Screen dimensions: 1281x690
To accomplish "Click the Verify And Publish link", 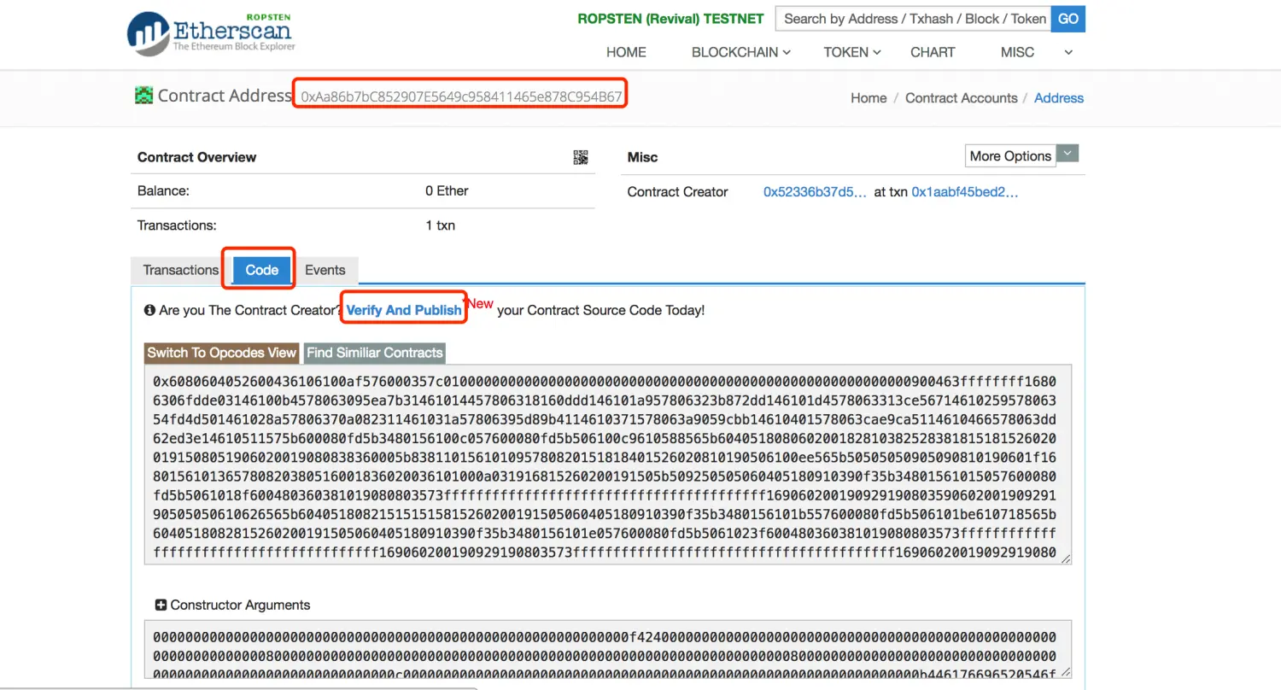I will coord(404,310).
